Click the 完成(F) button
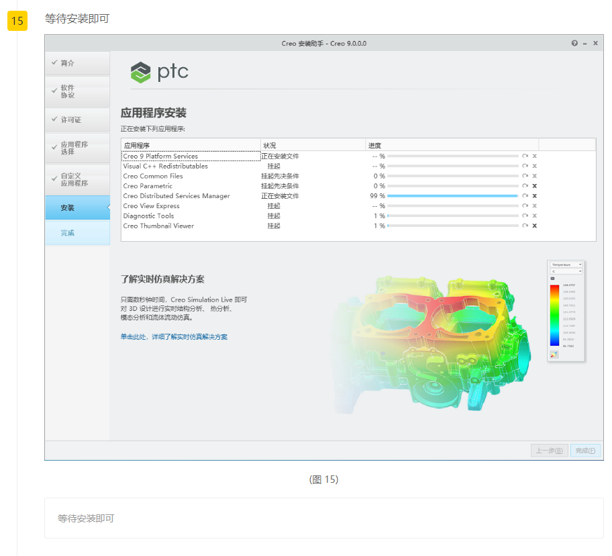The image size is (612, 556). (x=585, y=451)
